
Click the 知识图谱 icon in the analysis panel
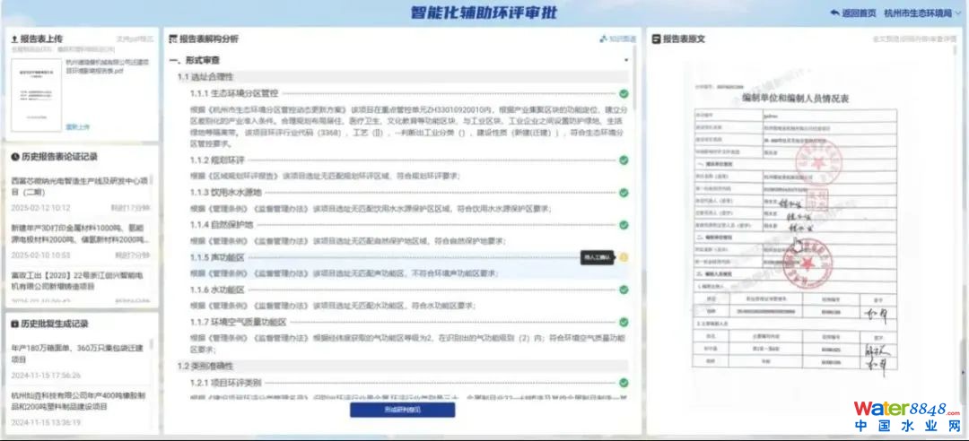click(603, 39)
